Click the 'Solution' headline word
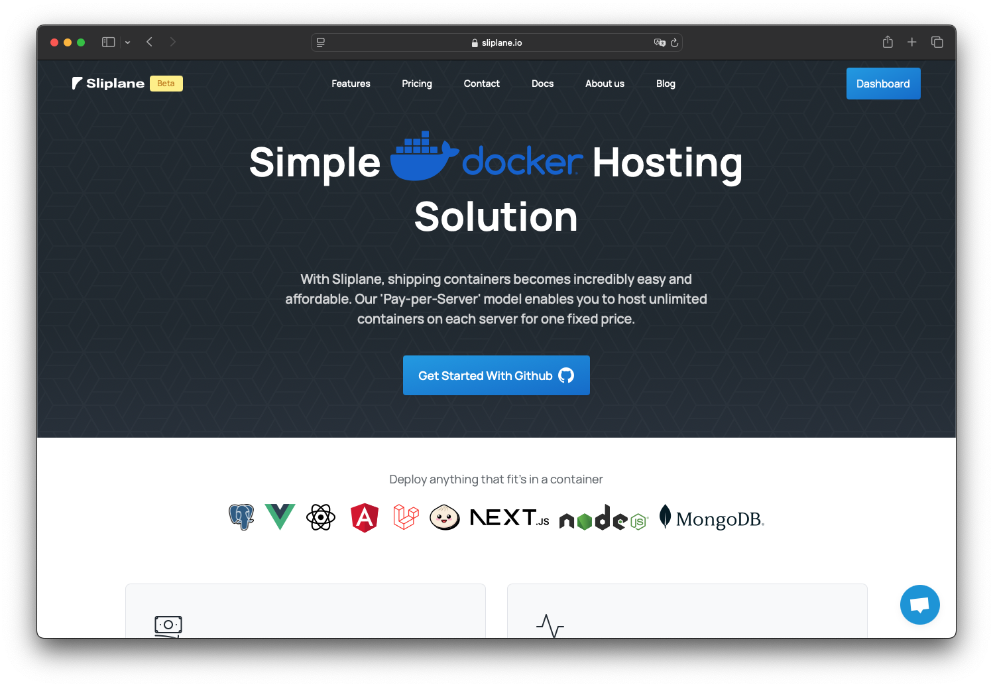993x687 pixels. pos(496,217)
